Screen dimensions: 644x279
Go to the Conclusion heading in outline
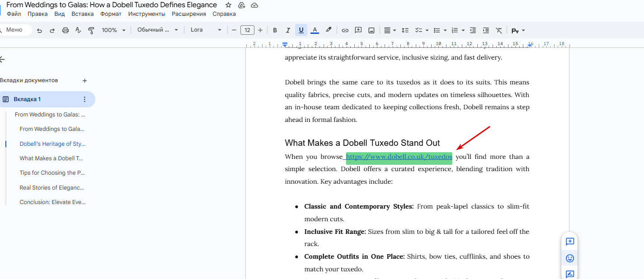pos(52,202)
